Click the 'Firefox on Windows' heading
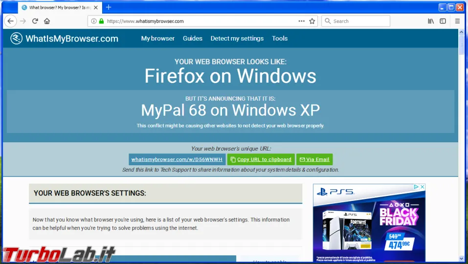Viewport: 468px width, 264px height. (x=230, y=76)
